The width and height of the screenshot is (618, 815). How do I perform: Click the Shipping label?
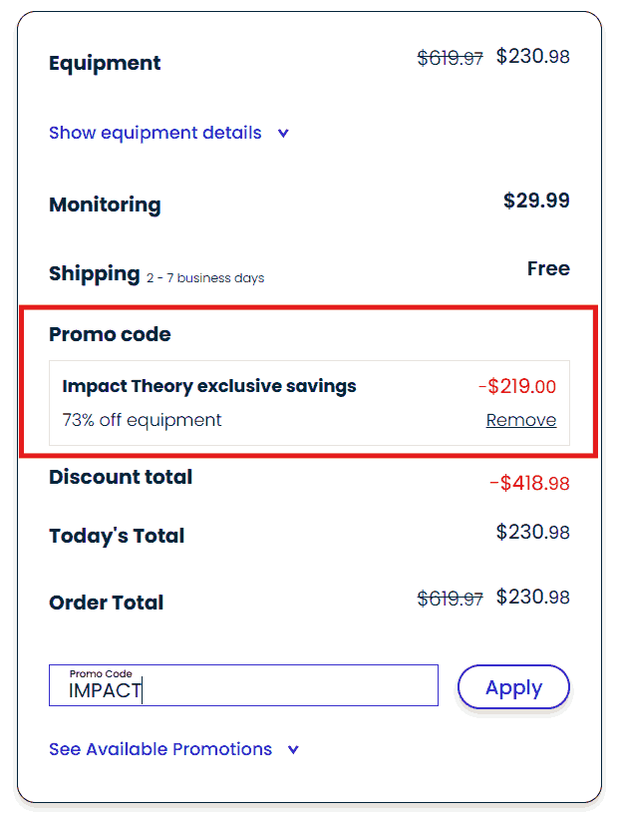[94, 273]
